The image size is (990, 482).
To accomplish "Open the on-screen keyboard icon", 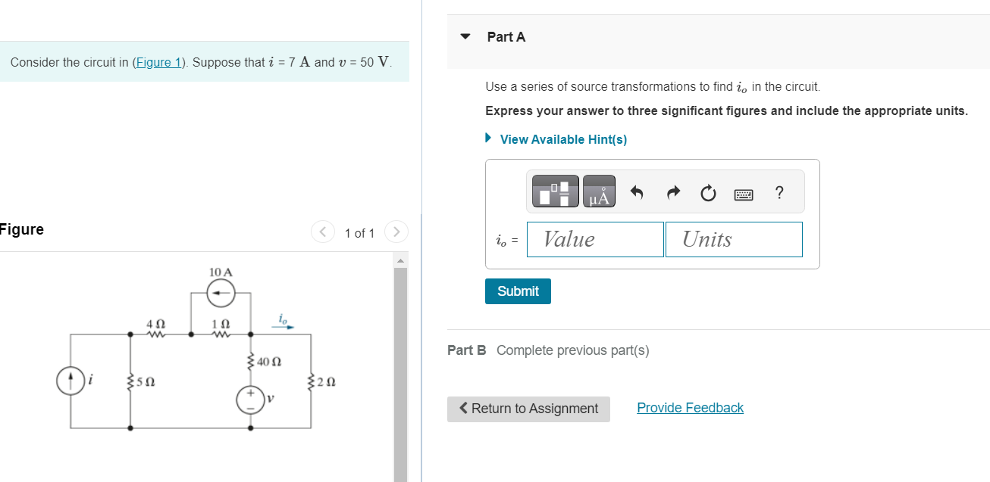I will pyautogui.click(x=744, y=194).
